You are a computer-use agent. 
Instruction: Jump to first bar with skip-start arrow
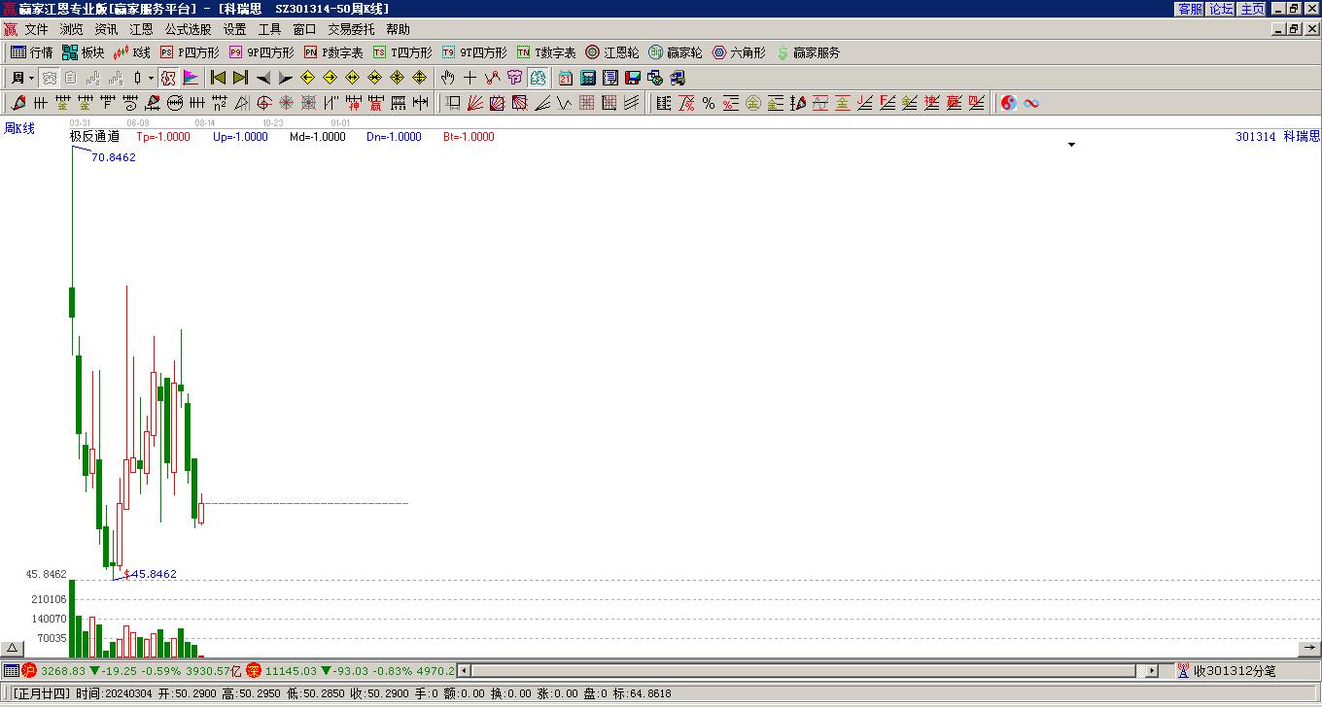click(x=218, y=78)
